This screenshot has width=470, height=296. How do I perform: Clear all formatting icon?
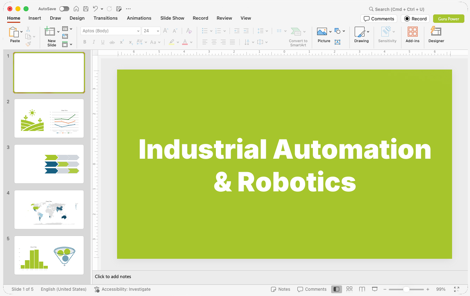(189, 31)
